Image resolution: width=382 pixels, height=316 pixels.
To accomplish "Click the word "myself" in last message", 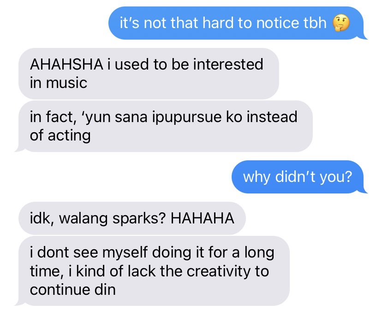I will 125,253.
